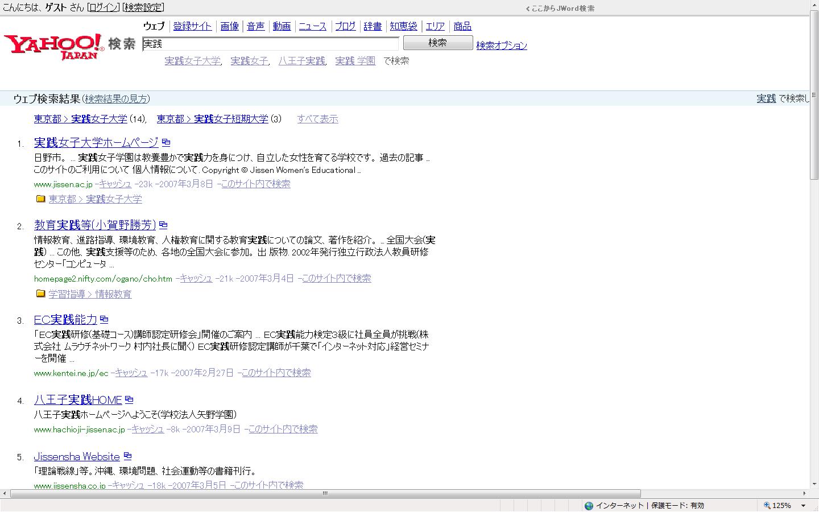The width and height of the screenshot is (819, 512).
Task: Open result 八王子実践HOME
Action: tap(78, 399)
